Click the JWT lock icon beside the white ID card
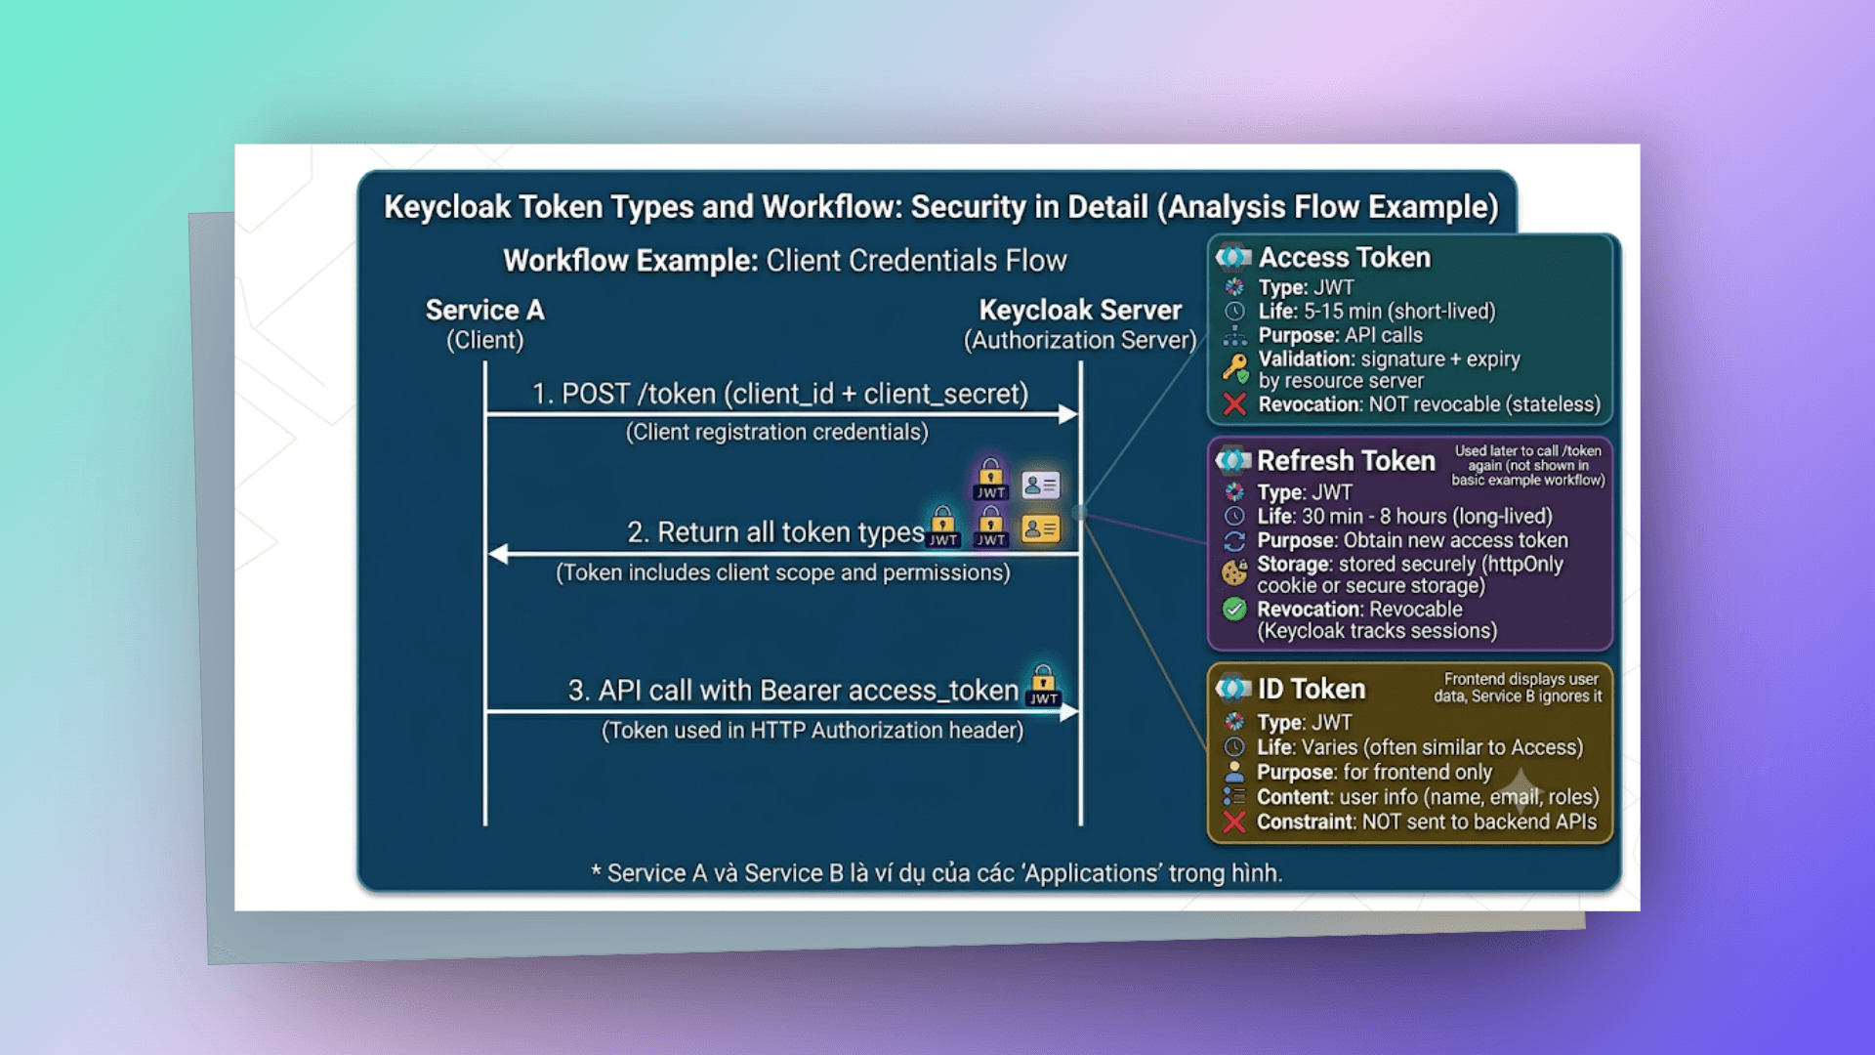 [990, 480]
